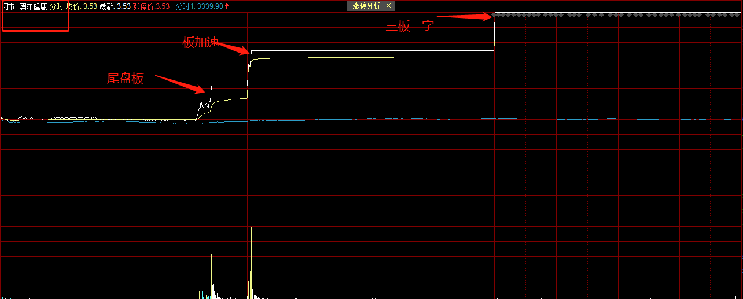Screen dimensions: 743x299
Task: Click the red up arrow after 3339.90
Action: click(x=227, y=6)
